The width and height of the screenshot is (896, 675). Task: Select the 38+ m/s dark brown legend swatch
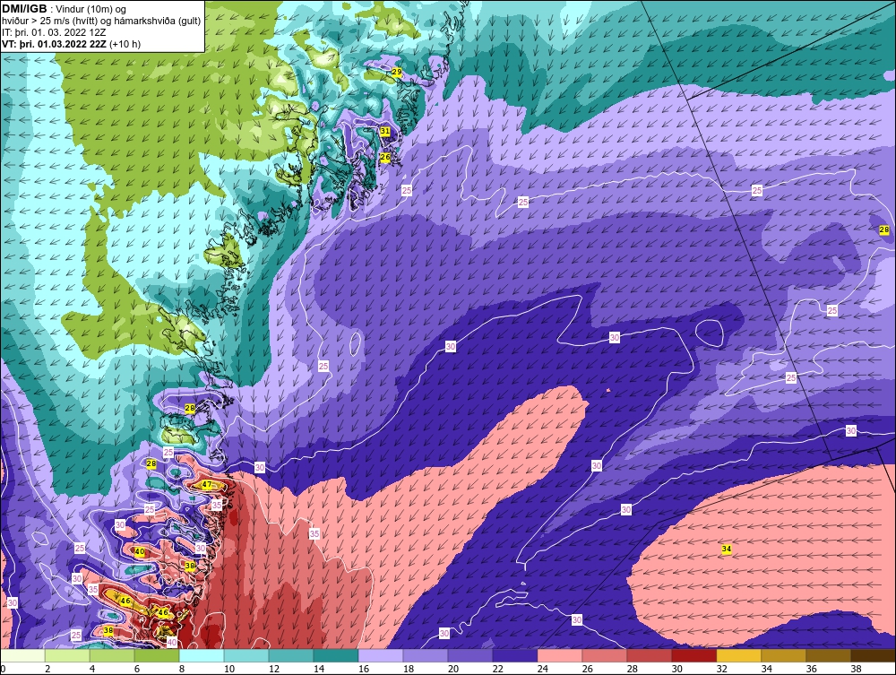873,655
